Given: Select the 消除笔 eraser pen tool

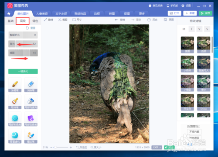Looking at the screenshot, I should click(31, 85).
